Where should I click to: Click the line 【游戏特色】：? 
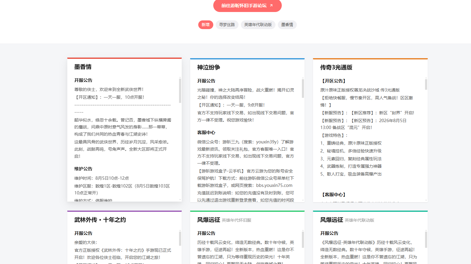click(334, 135)
